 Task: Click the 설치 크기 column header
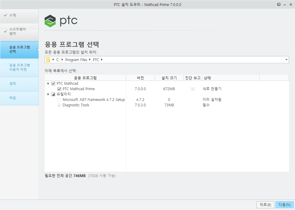coord(169,78)
